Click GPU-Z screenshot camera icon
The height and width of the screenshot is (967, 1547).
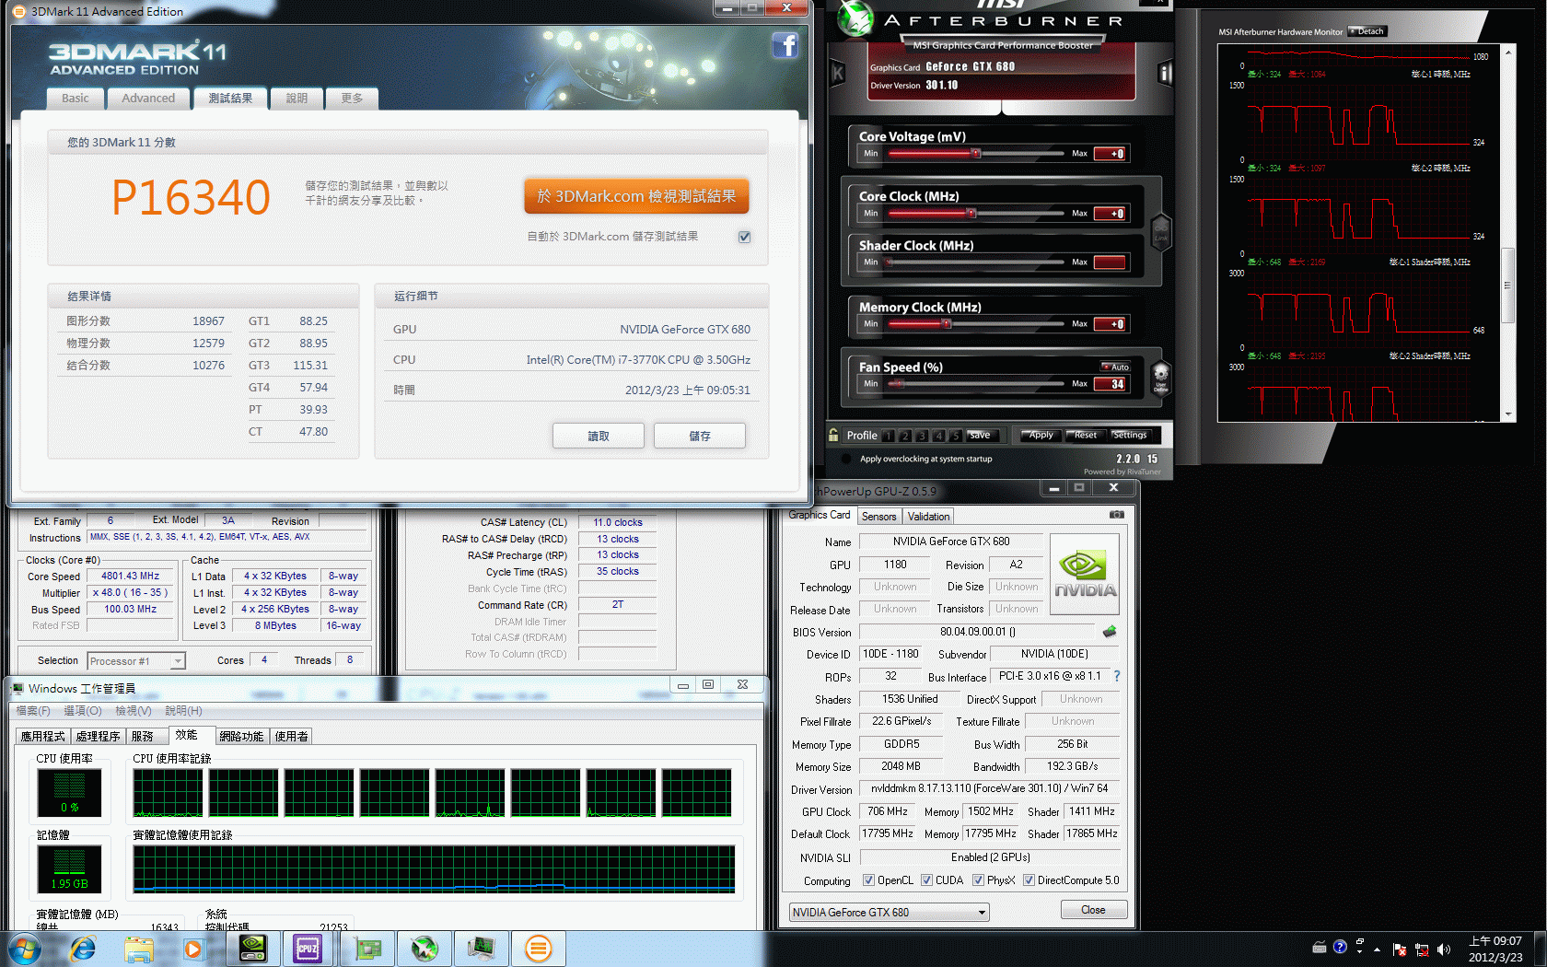pyautogui.click(x=1116, y=515)
